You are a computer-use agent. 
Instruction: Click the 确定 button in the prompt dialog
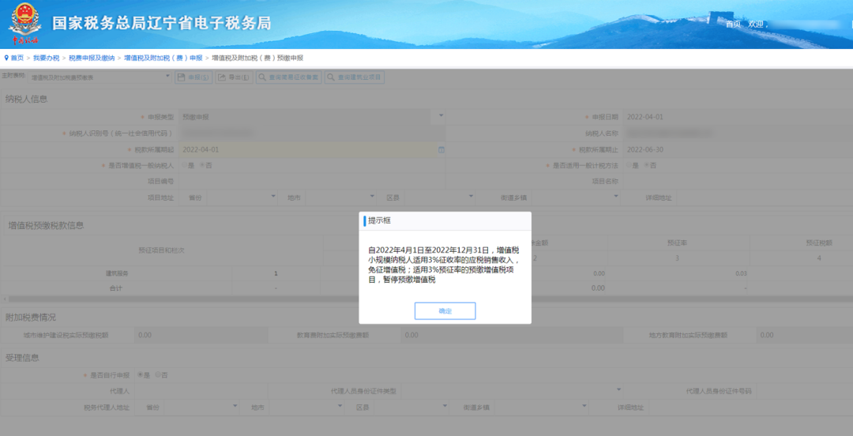pos(445,310)
